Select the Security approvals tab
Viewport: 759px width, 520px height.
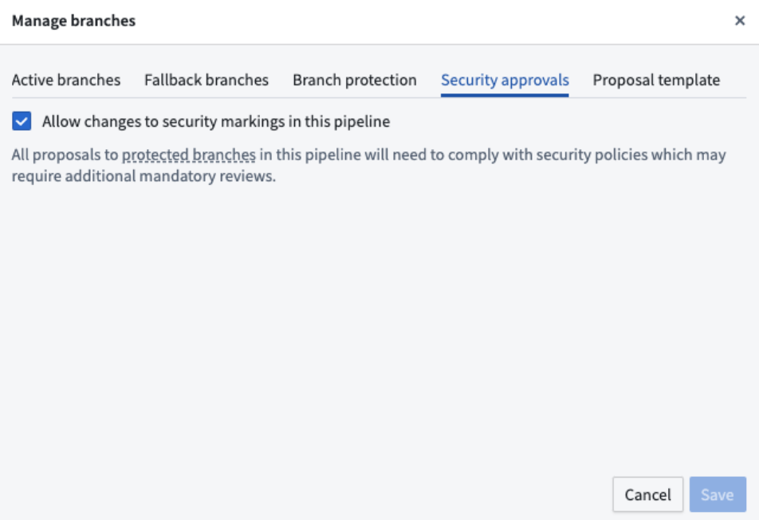tap(505, 80)
